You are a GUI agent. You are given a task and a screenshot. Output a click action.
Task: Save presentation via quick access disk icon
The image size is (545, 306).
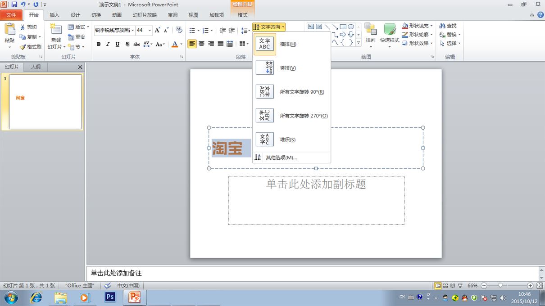(14, 4)
